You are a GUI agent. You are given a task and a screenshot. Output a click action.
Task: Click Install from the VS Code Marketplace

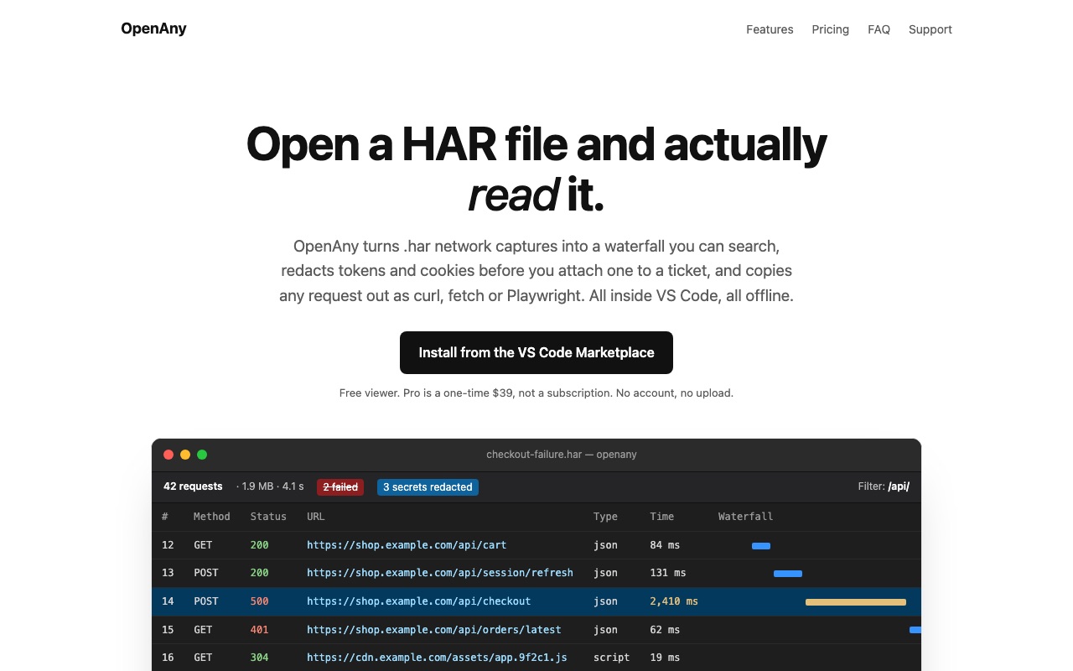click(x=536, y=352)
